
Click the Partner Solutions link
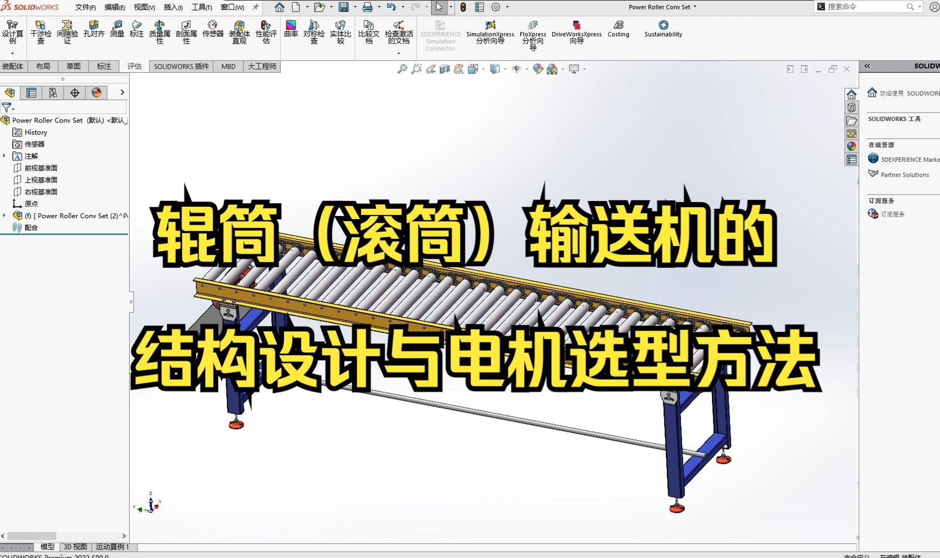tap(904, 175)
